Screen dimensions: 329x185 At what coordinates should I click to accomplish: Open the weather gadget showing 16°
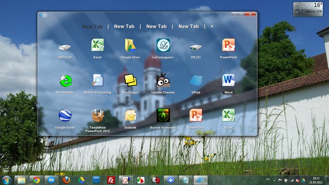[308, 9]
